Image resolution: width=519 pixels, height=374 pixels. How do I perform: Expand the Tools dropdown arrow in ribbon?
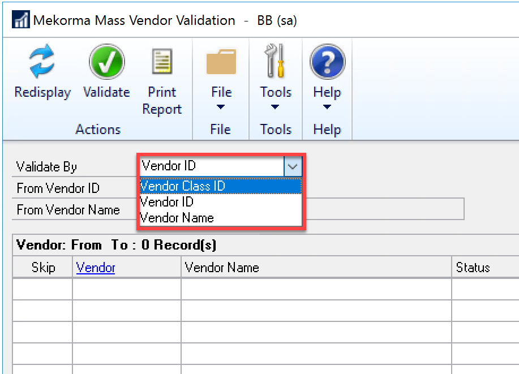[275, 107]
